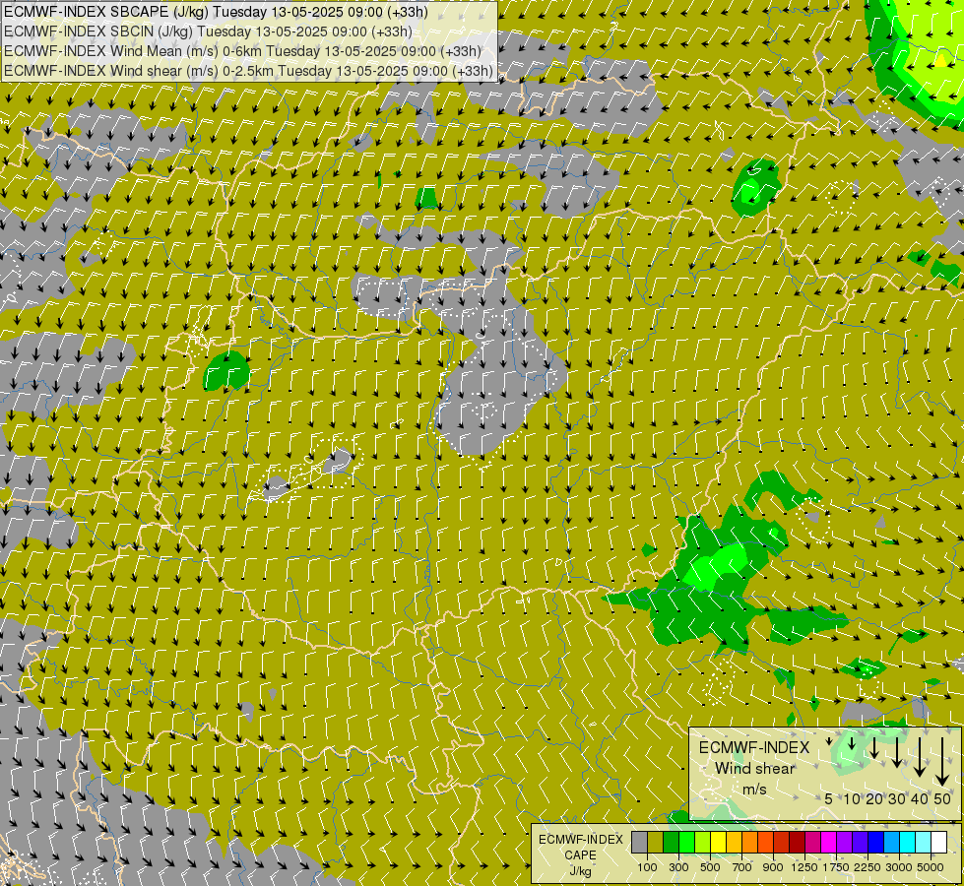Click the '300' CAPE legend value
The width and height of the screenshot is (964, 886).
pyautogui.click(x=678, y=867)
